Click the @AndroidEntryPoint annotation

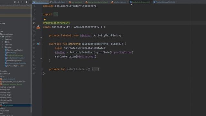[x=56, y=23]
